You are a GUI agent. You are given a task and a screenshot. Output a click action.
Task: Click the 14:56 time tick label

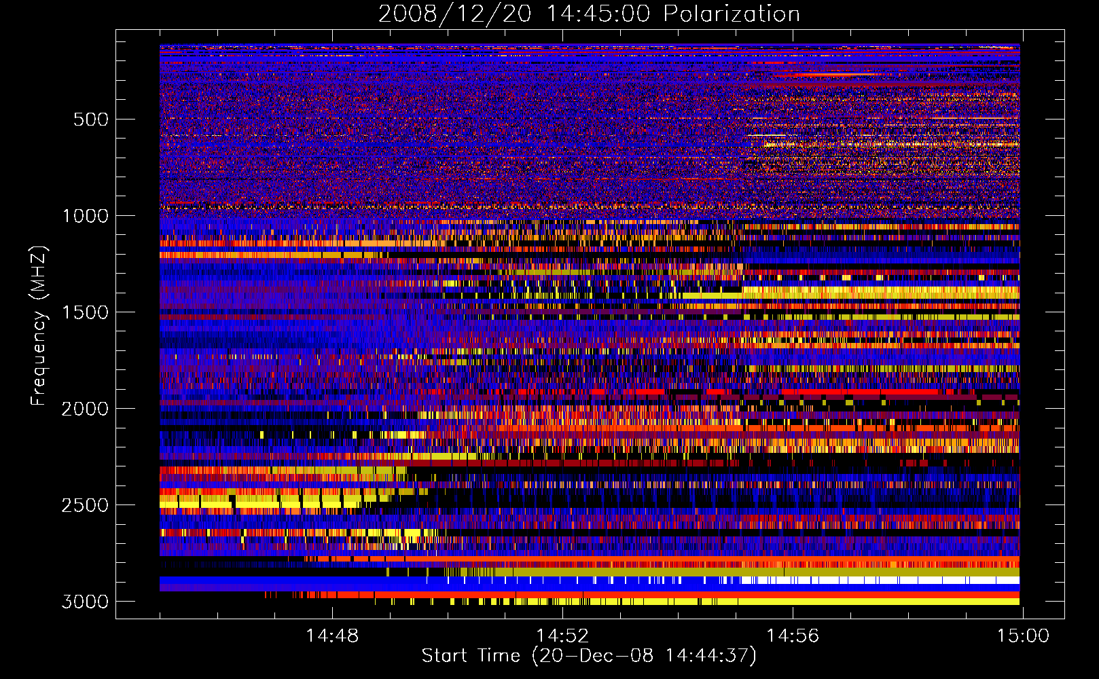click(793, 636)
